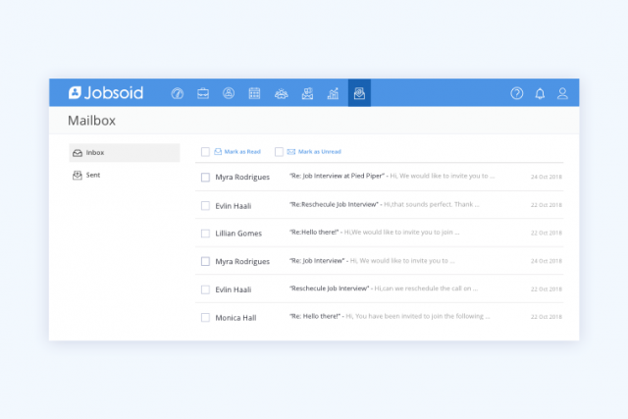628x419 pixels.
Task: Click the Mark as Read link
Action: coord(241,152)
